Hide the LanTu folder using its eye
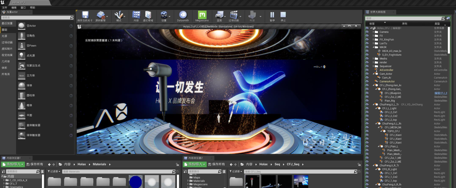Image resolution: width=456 pixels, height=188 pixels. 367,44
